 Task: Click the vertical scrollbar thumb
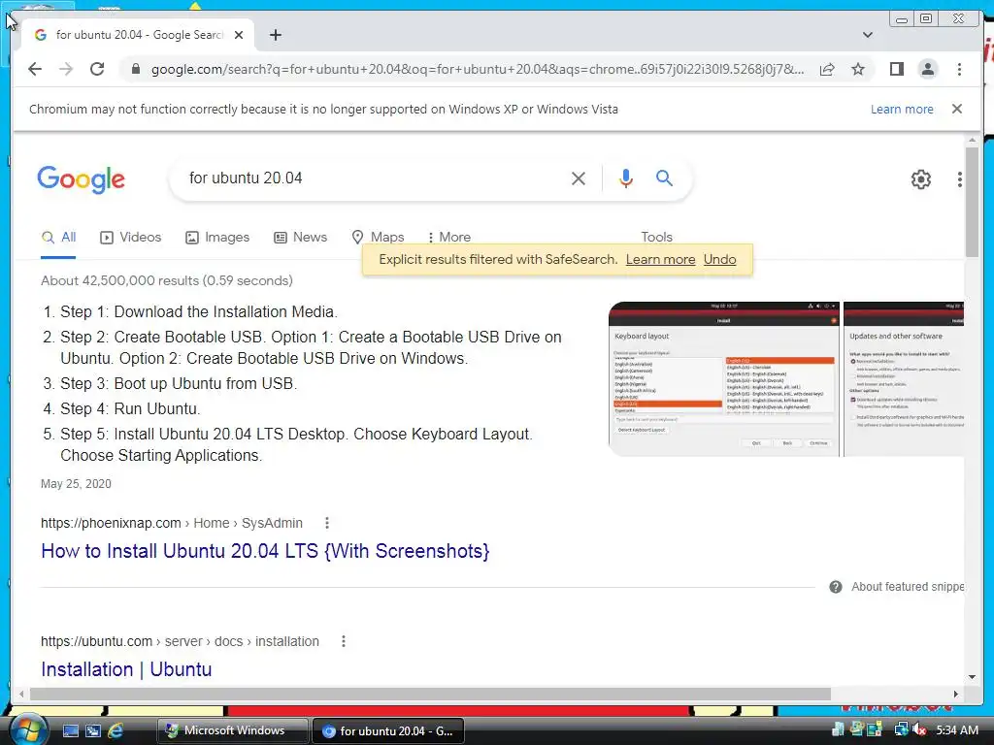point(972,202)
